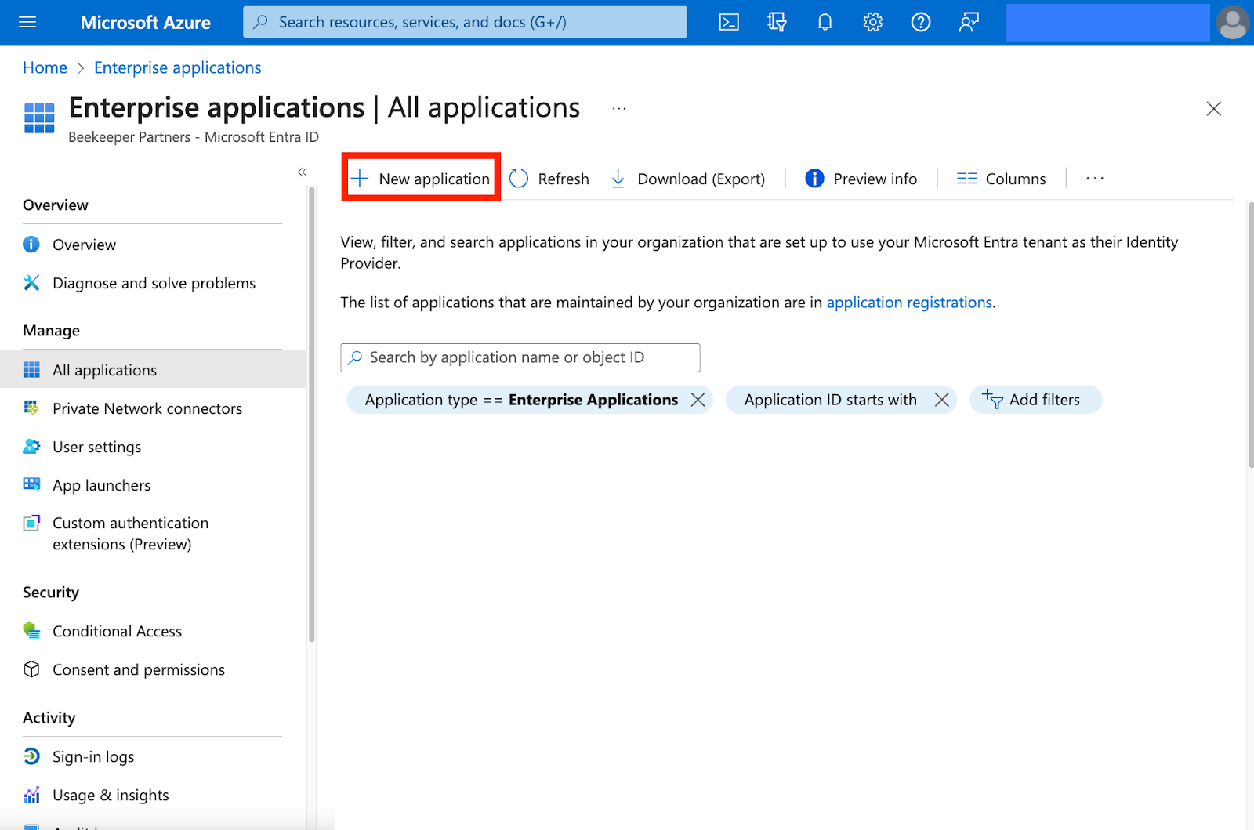The width and height of the screenshot is (1254, 830).
Task: Open the Feedback icon in header
Action: 969,22
